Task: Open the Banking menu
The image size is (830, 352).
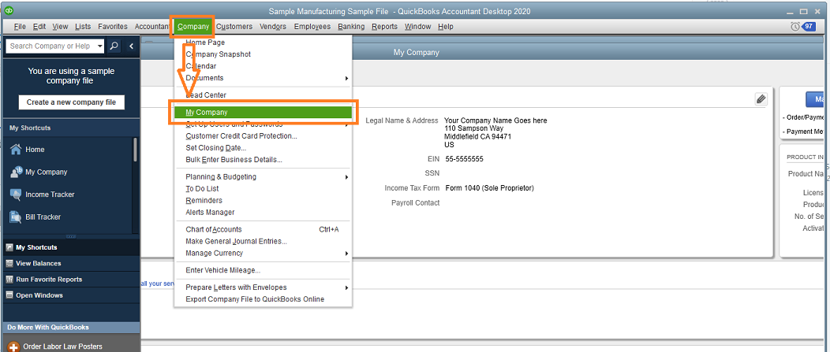Action: tap(351, 27)
